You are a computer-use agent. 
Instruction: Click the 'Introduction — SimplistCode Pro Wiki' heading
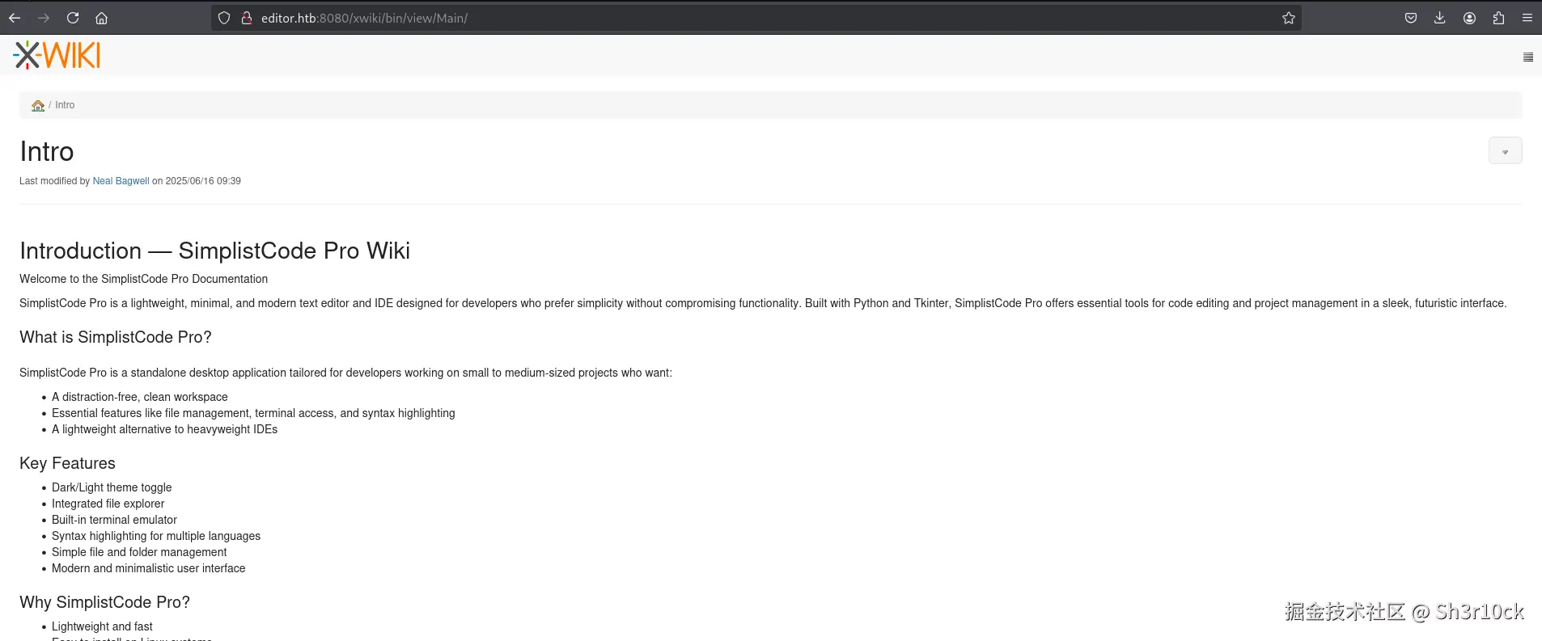click(x=214, y=251)
